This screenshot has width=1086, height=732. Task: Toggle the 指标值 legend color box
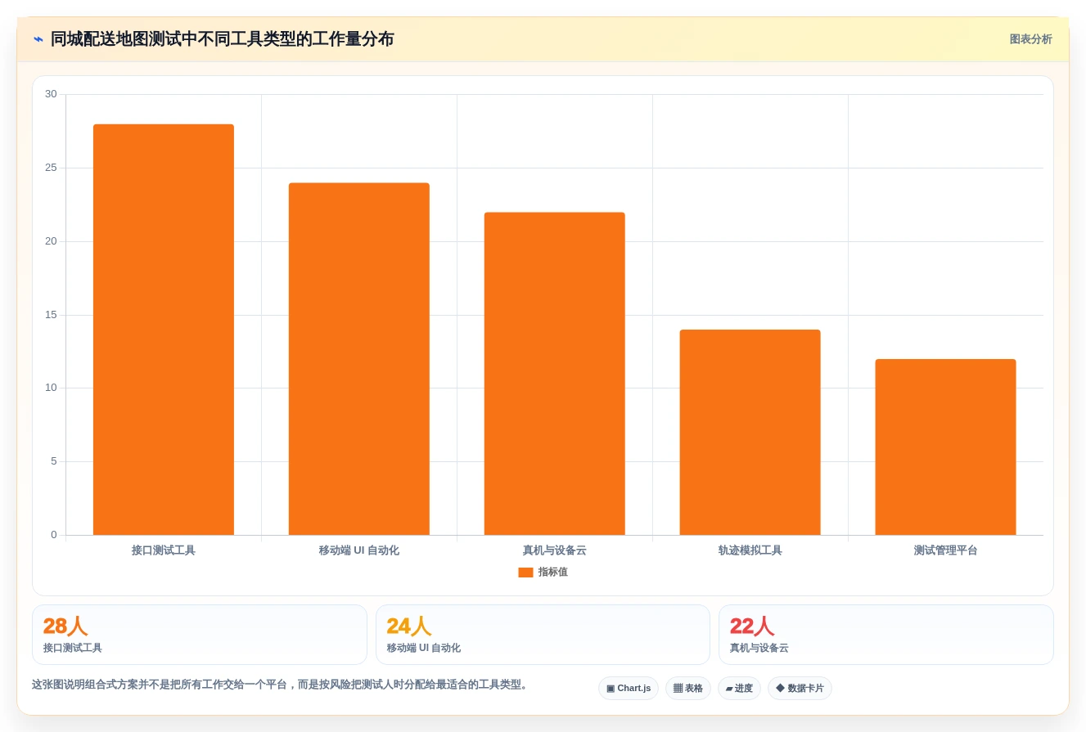[x=525, y=573]
